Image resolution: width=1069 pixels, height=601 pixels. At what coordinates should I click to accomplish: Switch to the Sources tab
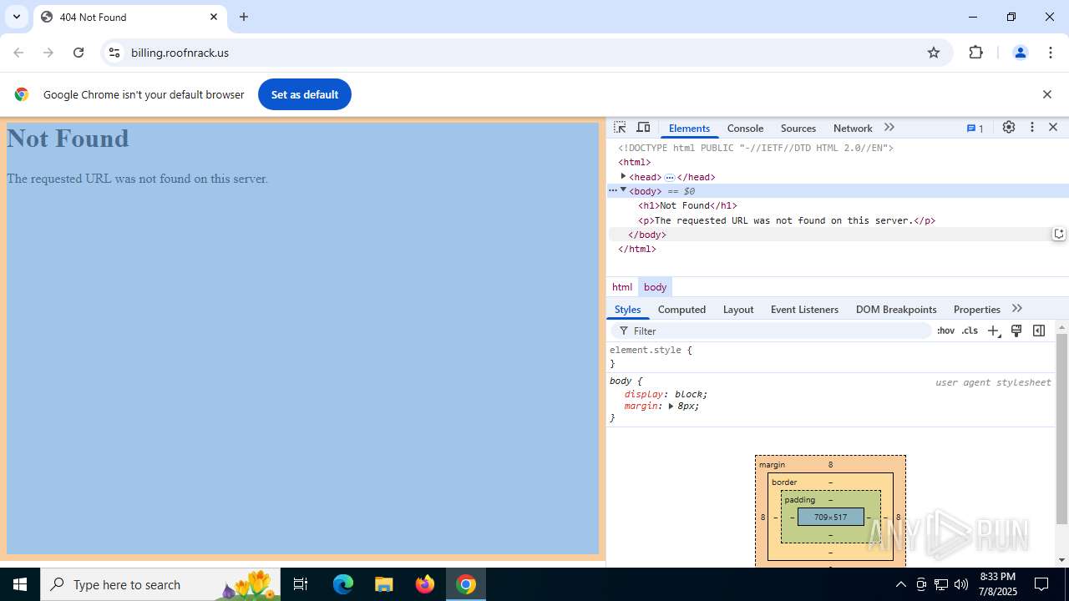click(798, 129)
